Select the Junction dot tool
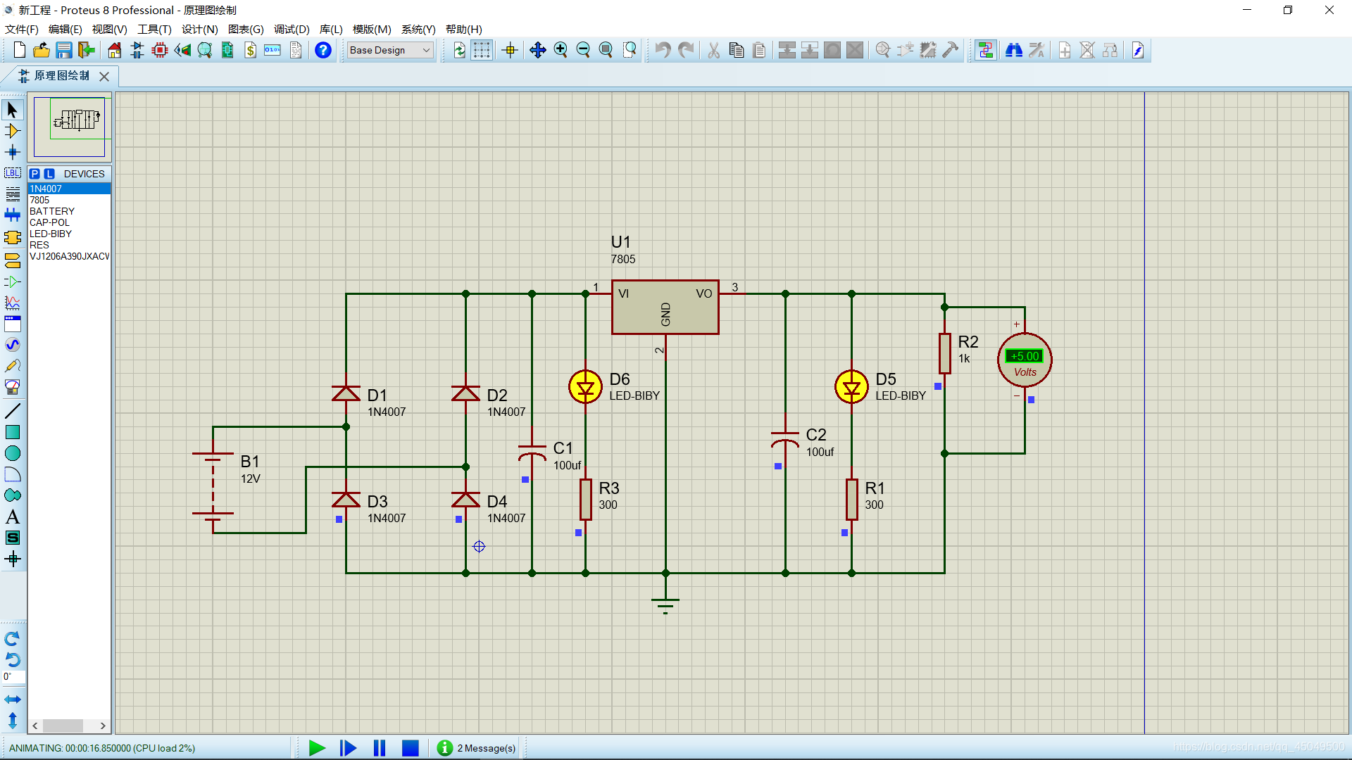The width and height of the screenshot is (1352, 760). pyautogui.click(x=12, y=152)
